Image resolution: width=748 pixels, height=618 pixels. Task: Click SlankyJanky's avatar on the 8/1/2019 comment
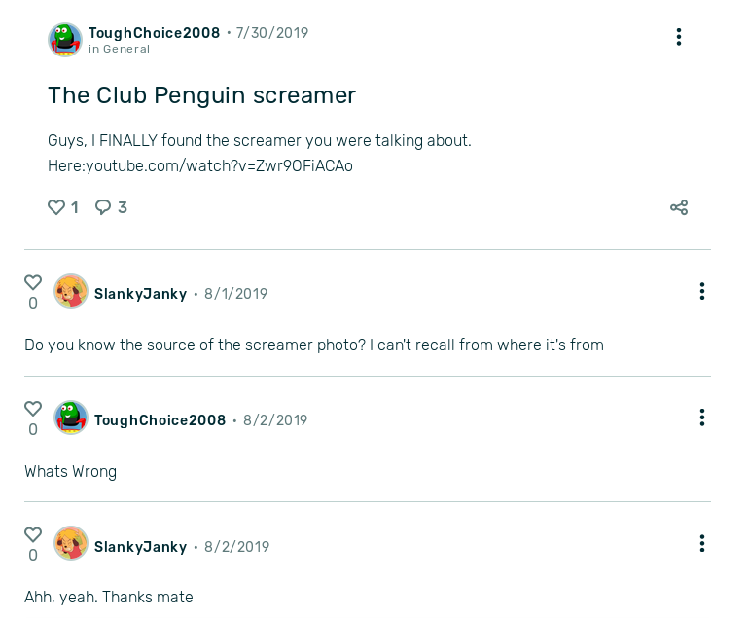[x=71, y=291]
